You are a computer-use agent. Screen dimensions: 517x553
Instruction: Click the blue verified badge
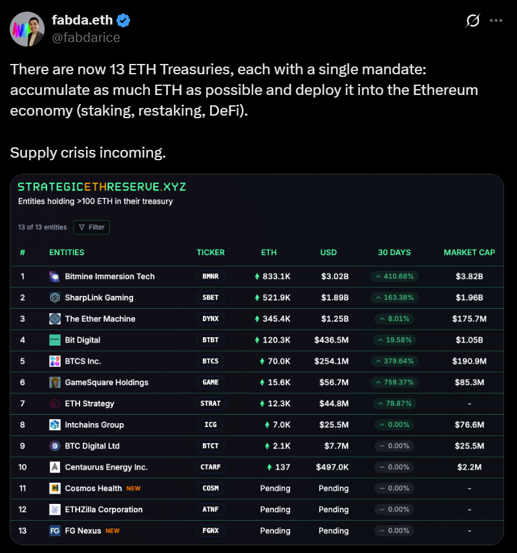pyautogui.click(x=123, y=21)
